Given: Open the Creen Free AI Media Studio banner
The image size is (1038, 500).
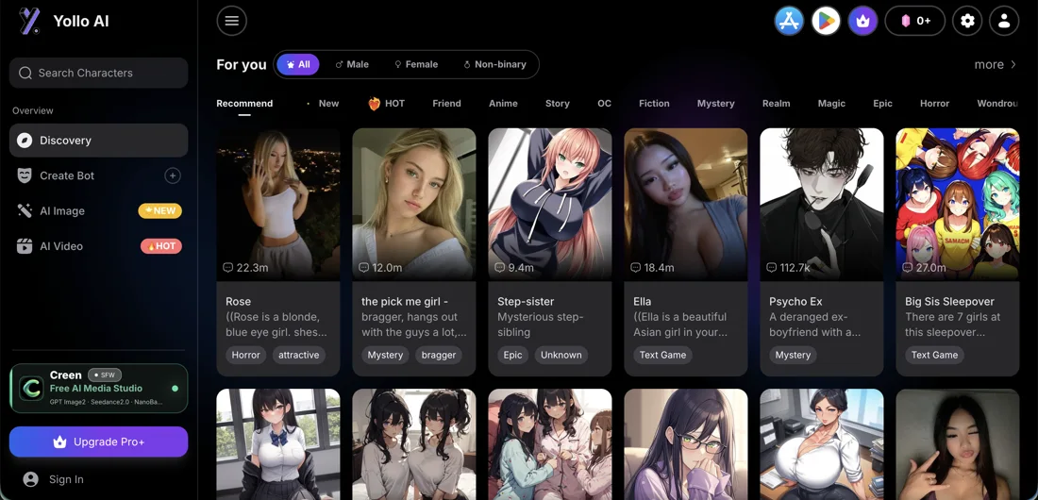Looking at the screenshot, I should pyautogui.click(x=99, y=388).
